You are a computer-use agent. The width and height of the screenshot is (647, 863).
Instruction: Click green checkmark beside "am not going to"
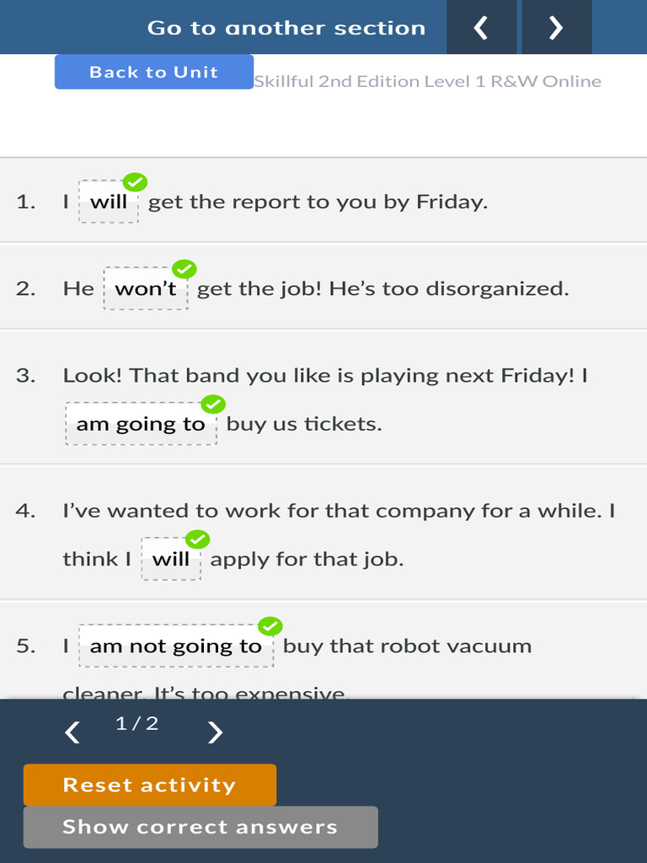(x=270, y=626)
